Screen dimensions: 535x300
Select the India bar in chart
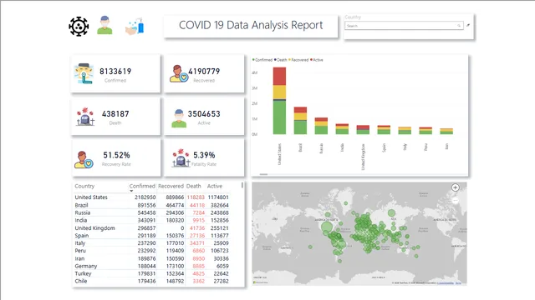coord(342,129)
